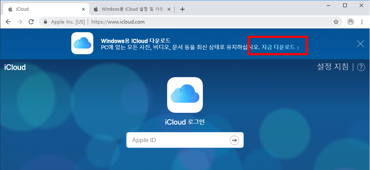
Task: Close the iCloud tab
Action: 83,9
